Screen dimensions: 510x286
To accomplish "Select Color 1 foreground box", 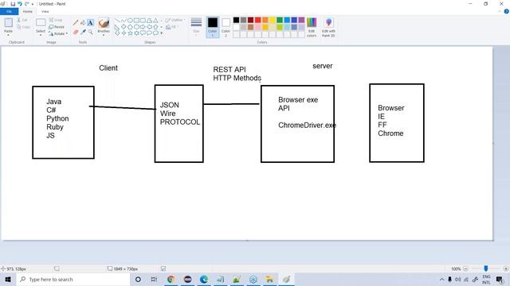I will tap(213, 27).
